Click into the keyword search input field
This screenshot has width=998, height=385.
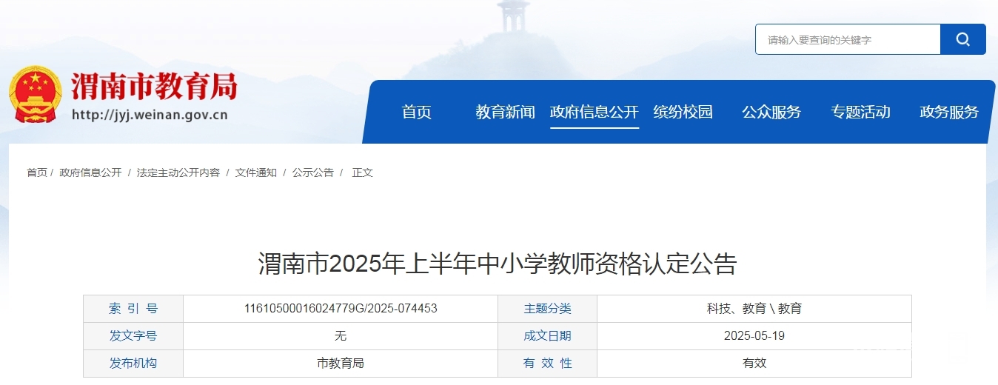click(x=847, y=40)
